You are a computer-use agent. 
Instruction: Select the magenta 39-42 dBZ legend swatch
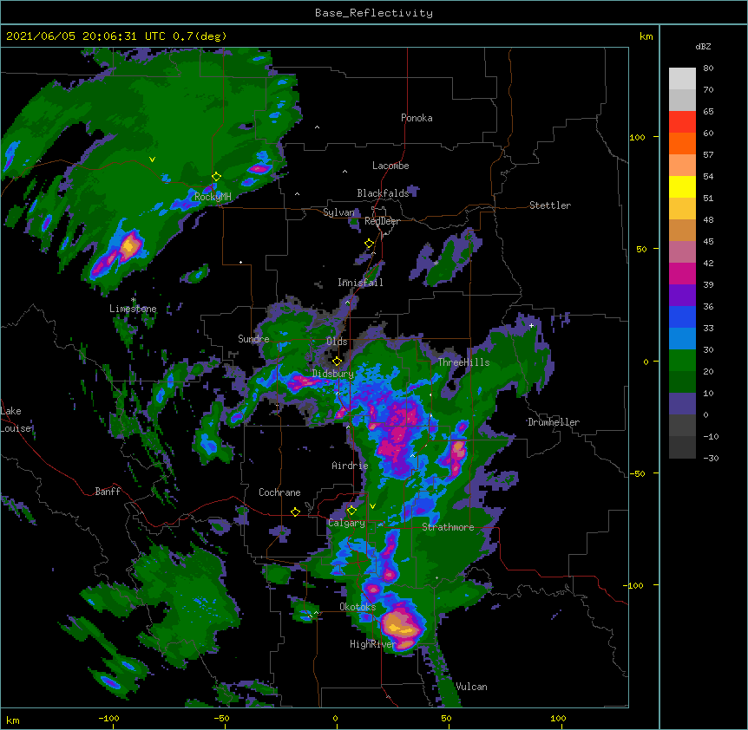[x=682, y=273]
